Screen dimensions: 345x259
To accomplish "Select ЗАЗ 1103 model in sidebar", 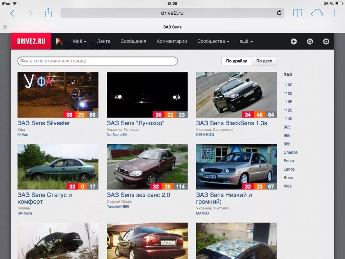I will coord(288,93).
